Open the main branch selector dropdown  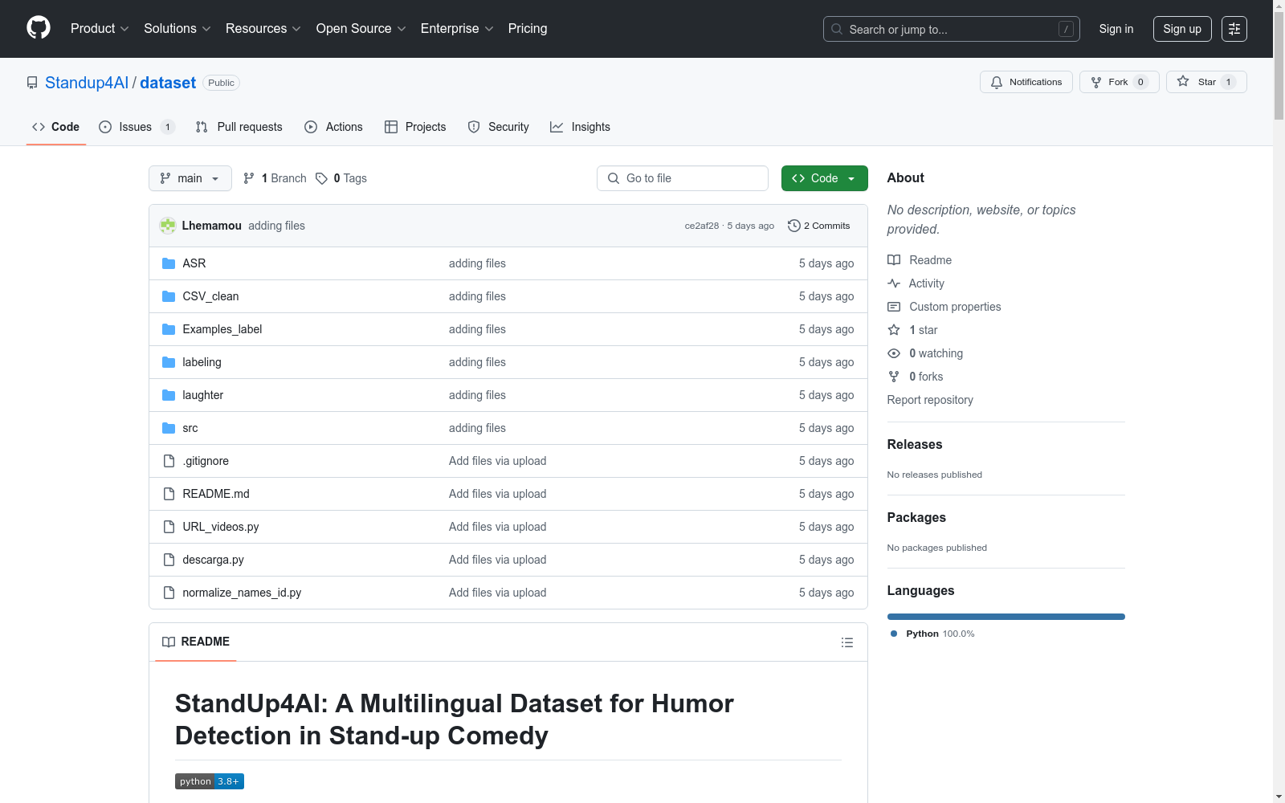click(190, 178)
